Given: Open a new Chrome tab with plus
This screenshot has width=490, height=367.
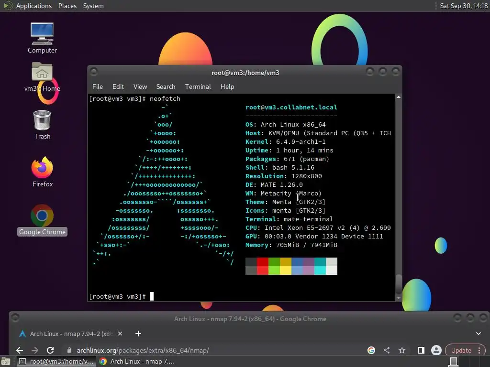Looking at the screenshot, I should click(138, 334).
